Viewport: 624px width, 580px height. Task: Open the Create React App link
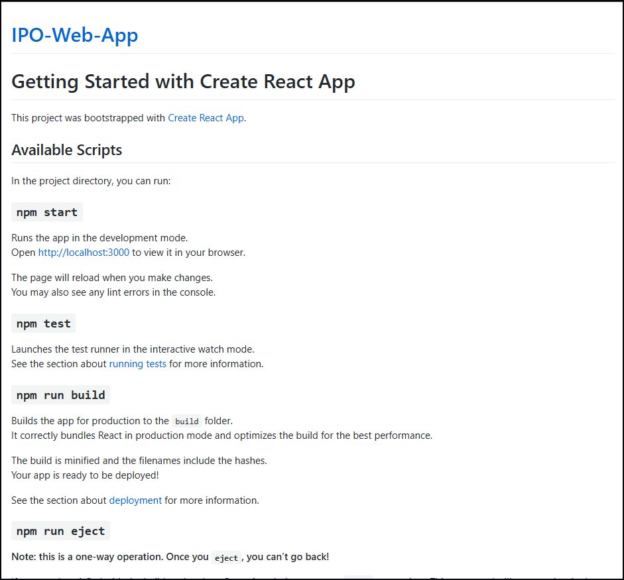206,118
